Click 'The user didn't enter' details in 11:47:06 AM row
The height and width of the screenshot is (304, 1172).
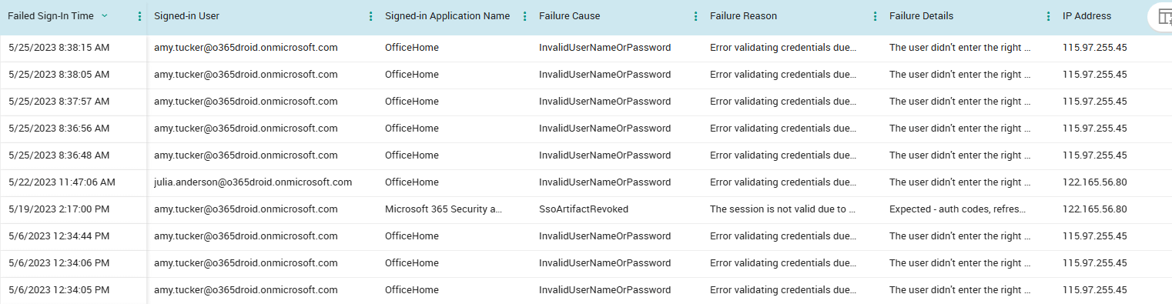pyautogui.click(x=959, y=182)
